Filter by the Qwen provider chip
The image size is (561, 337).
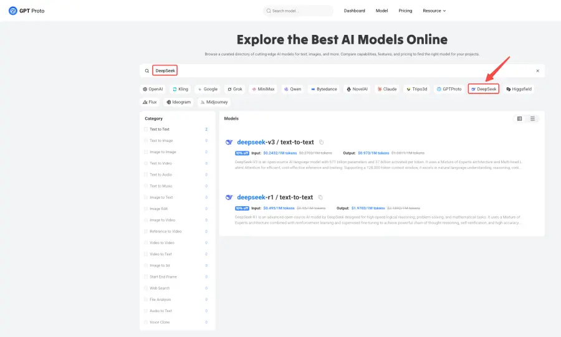[x=293, y=89]
